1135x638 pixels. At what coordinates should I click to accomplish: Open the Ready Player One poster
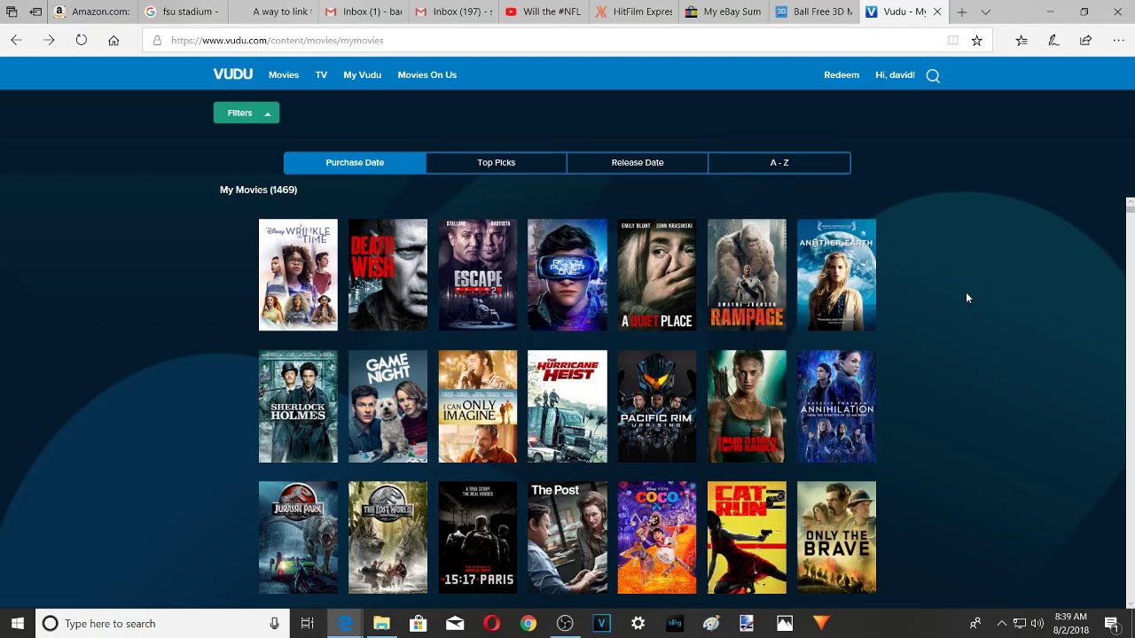pyautogui.click(x=567, y=275)
